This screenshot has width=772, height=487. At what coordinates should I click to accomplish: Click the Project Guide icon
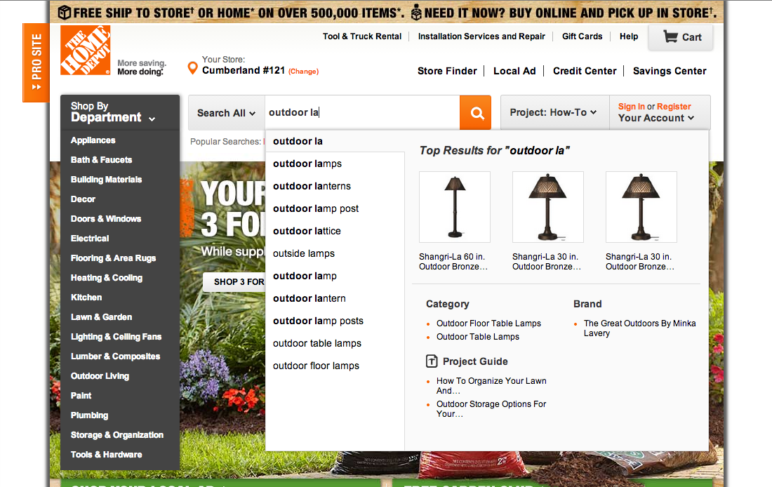tap(430, 361)
